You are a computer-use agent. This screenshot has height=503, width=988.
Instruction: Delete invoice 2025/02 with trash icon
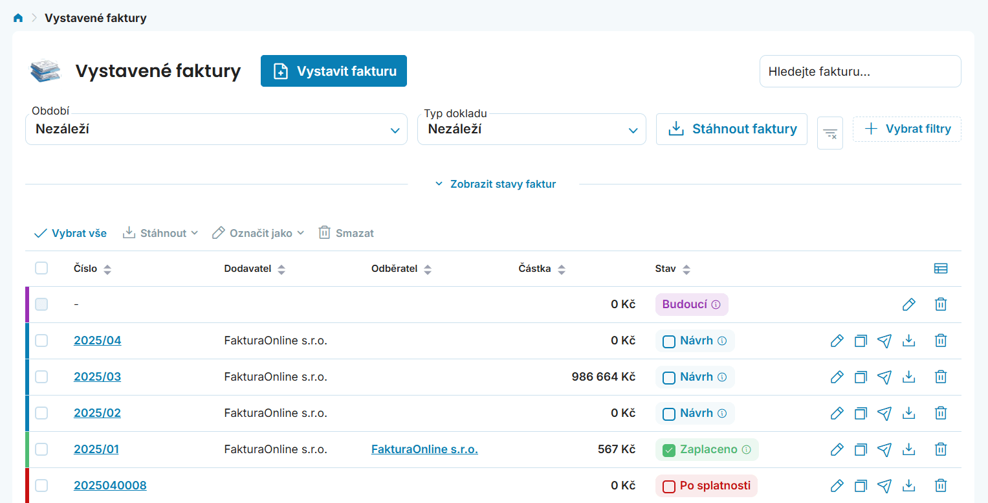click(x=941, y=413)
